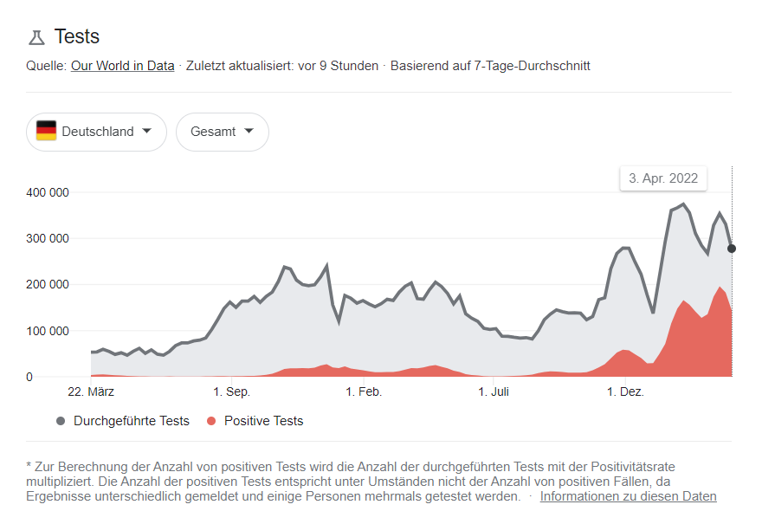Click the 1. Feb. axis label
This screenshot has height=511, width=762.
tap(364, 392)
